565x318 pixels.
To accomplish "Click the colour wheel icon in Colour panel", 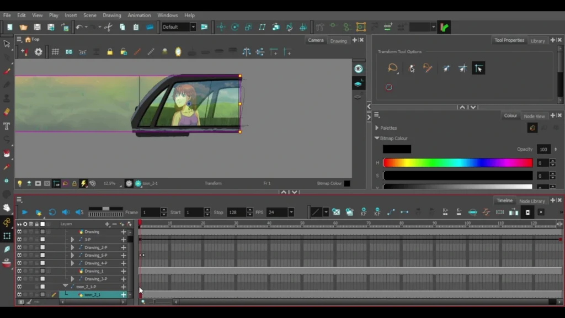I will coord(532,128).
